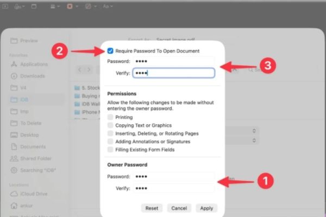This screenshot has height=217, width=326.
Task: Select Searching "iDB" smart folder
Action: click(x=33, y=170)
